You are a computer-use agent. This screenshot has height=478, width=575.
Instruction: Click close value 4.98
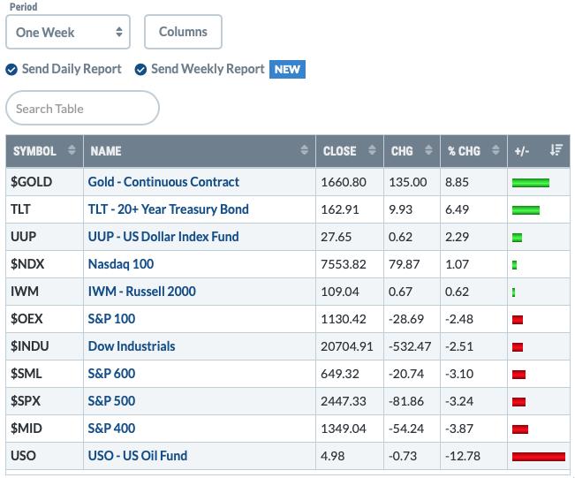pos(333,457)
